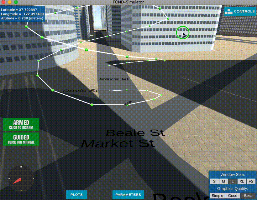Viewport: 257px width, 200px height.
Task: Switch GUIDED mode to manual
Action: (x=21, y=139)
